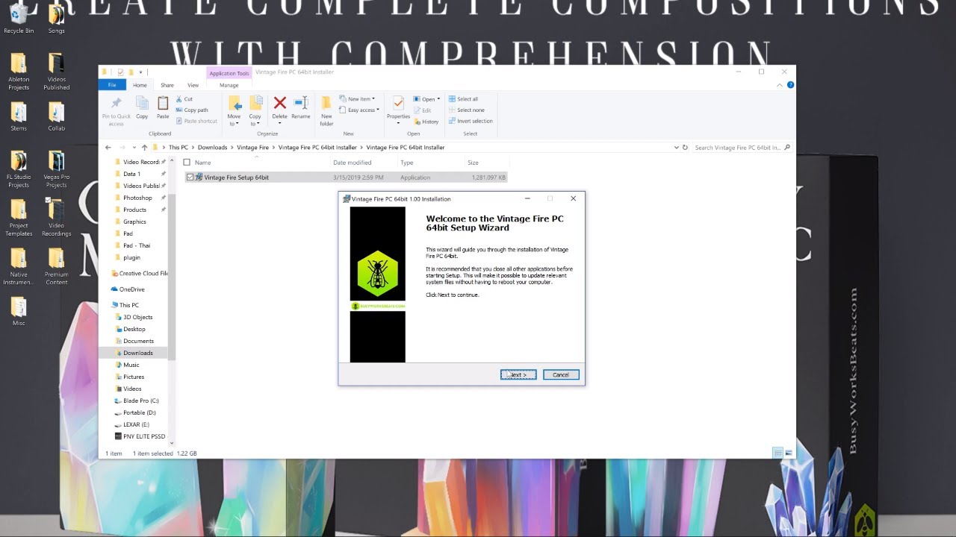Open Documents in the navigation pane

138,341
